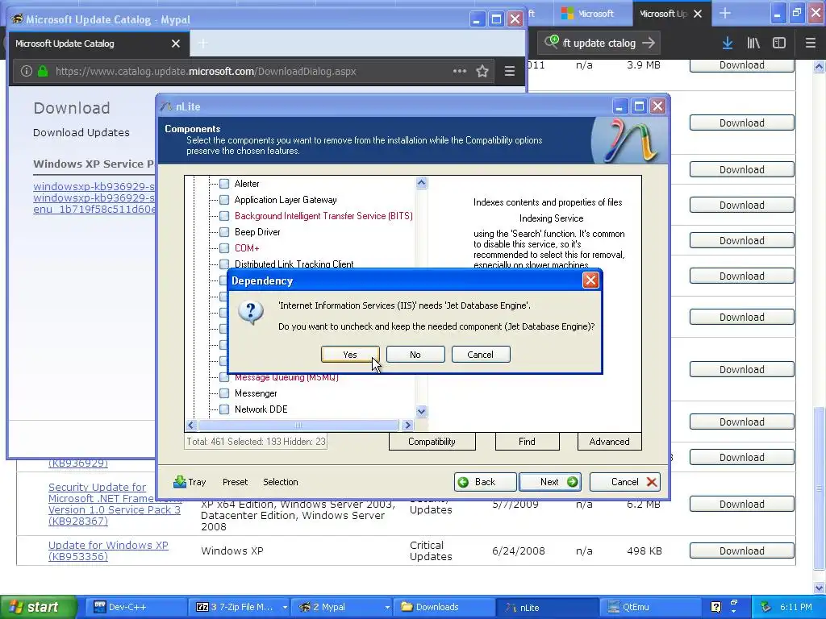Cancel the nLite wizard
The height and width of the screenshot is (619, 826).
pos(625,482)
